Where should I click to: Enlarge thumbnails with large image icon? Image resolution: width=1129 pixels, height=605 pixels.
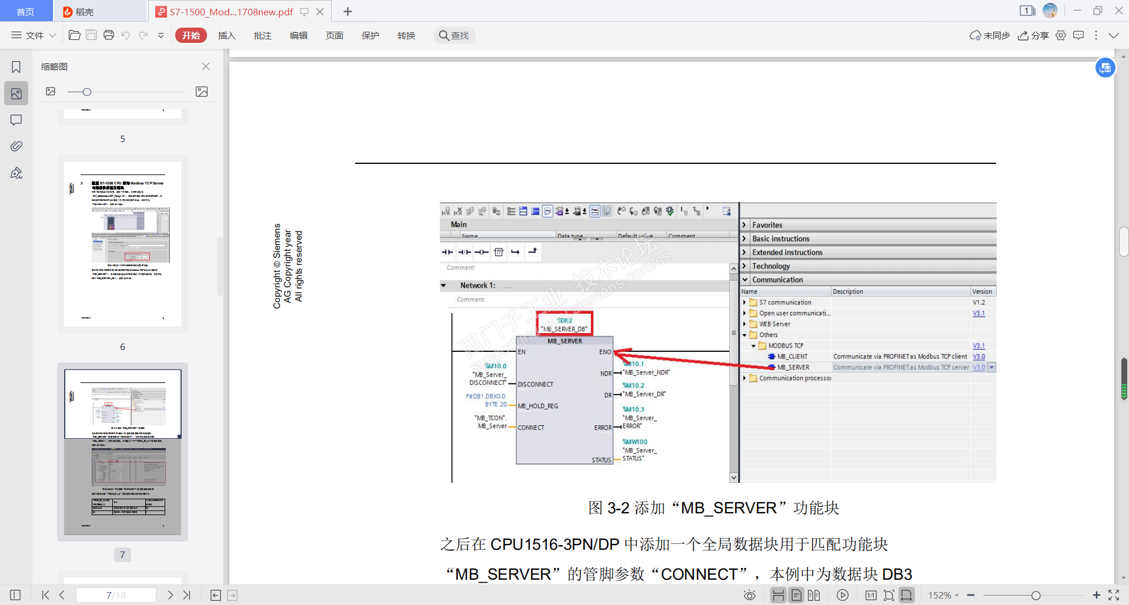(202, 92)
